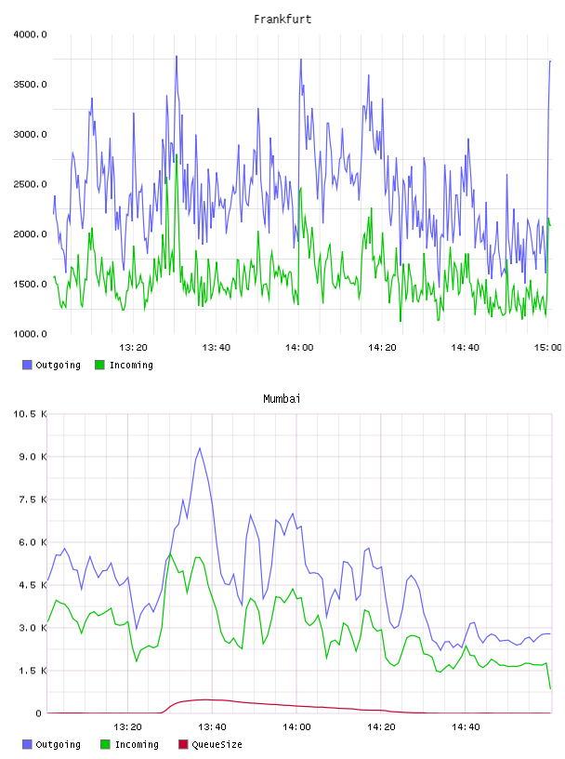
Task: Click the 14:00 time label on Frankfurt axis
Action: 299,347
